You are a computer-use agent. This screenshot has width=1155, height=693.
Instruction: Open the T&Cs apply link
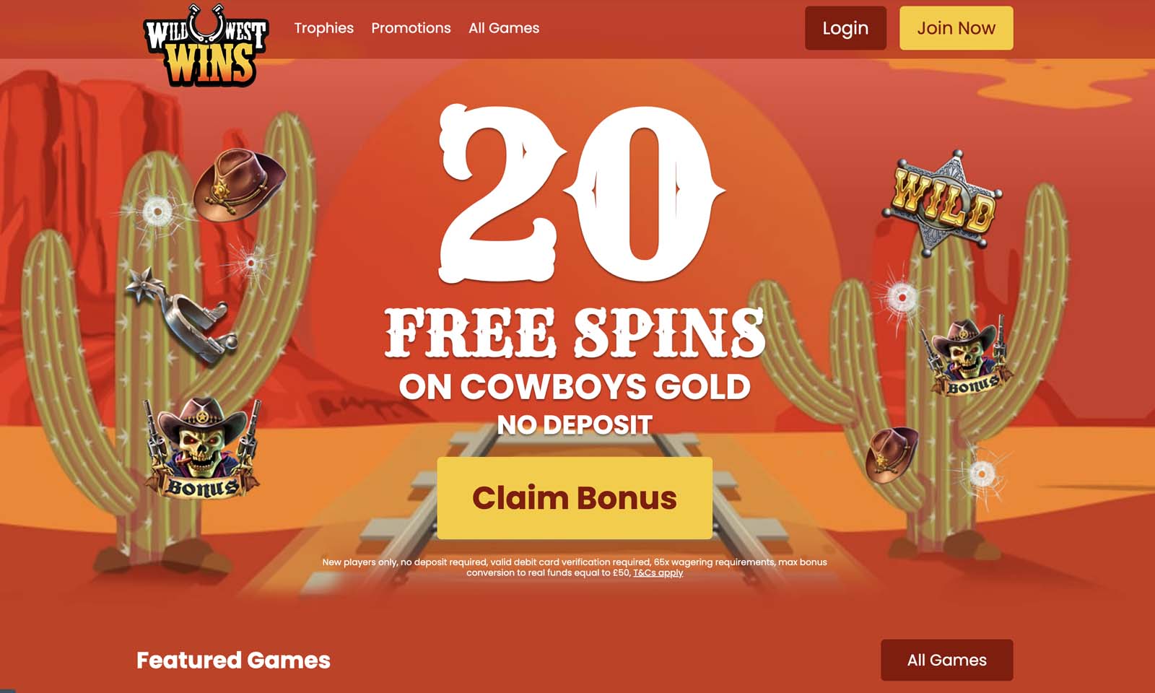click(658, 572)
